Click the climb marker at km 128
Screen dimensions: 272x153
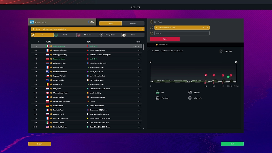[214, 75]
